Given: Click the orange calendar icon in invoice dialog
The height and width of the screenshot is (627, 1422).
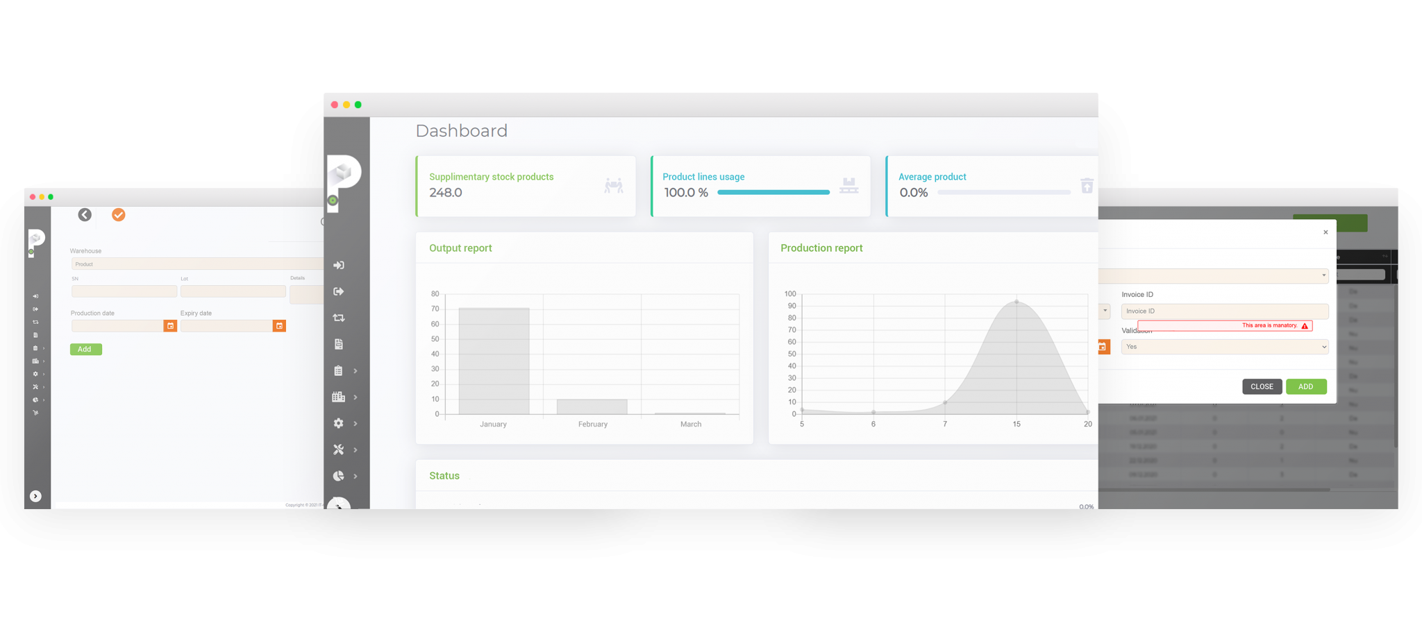Looking at the screenshot, I should point(1103,347).
